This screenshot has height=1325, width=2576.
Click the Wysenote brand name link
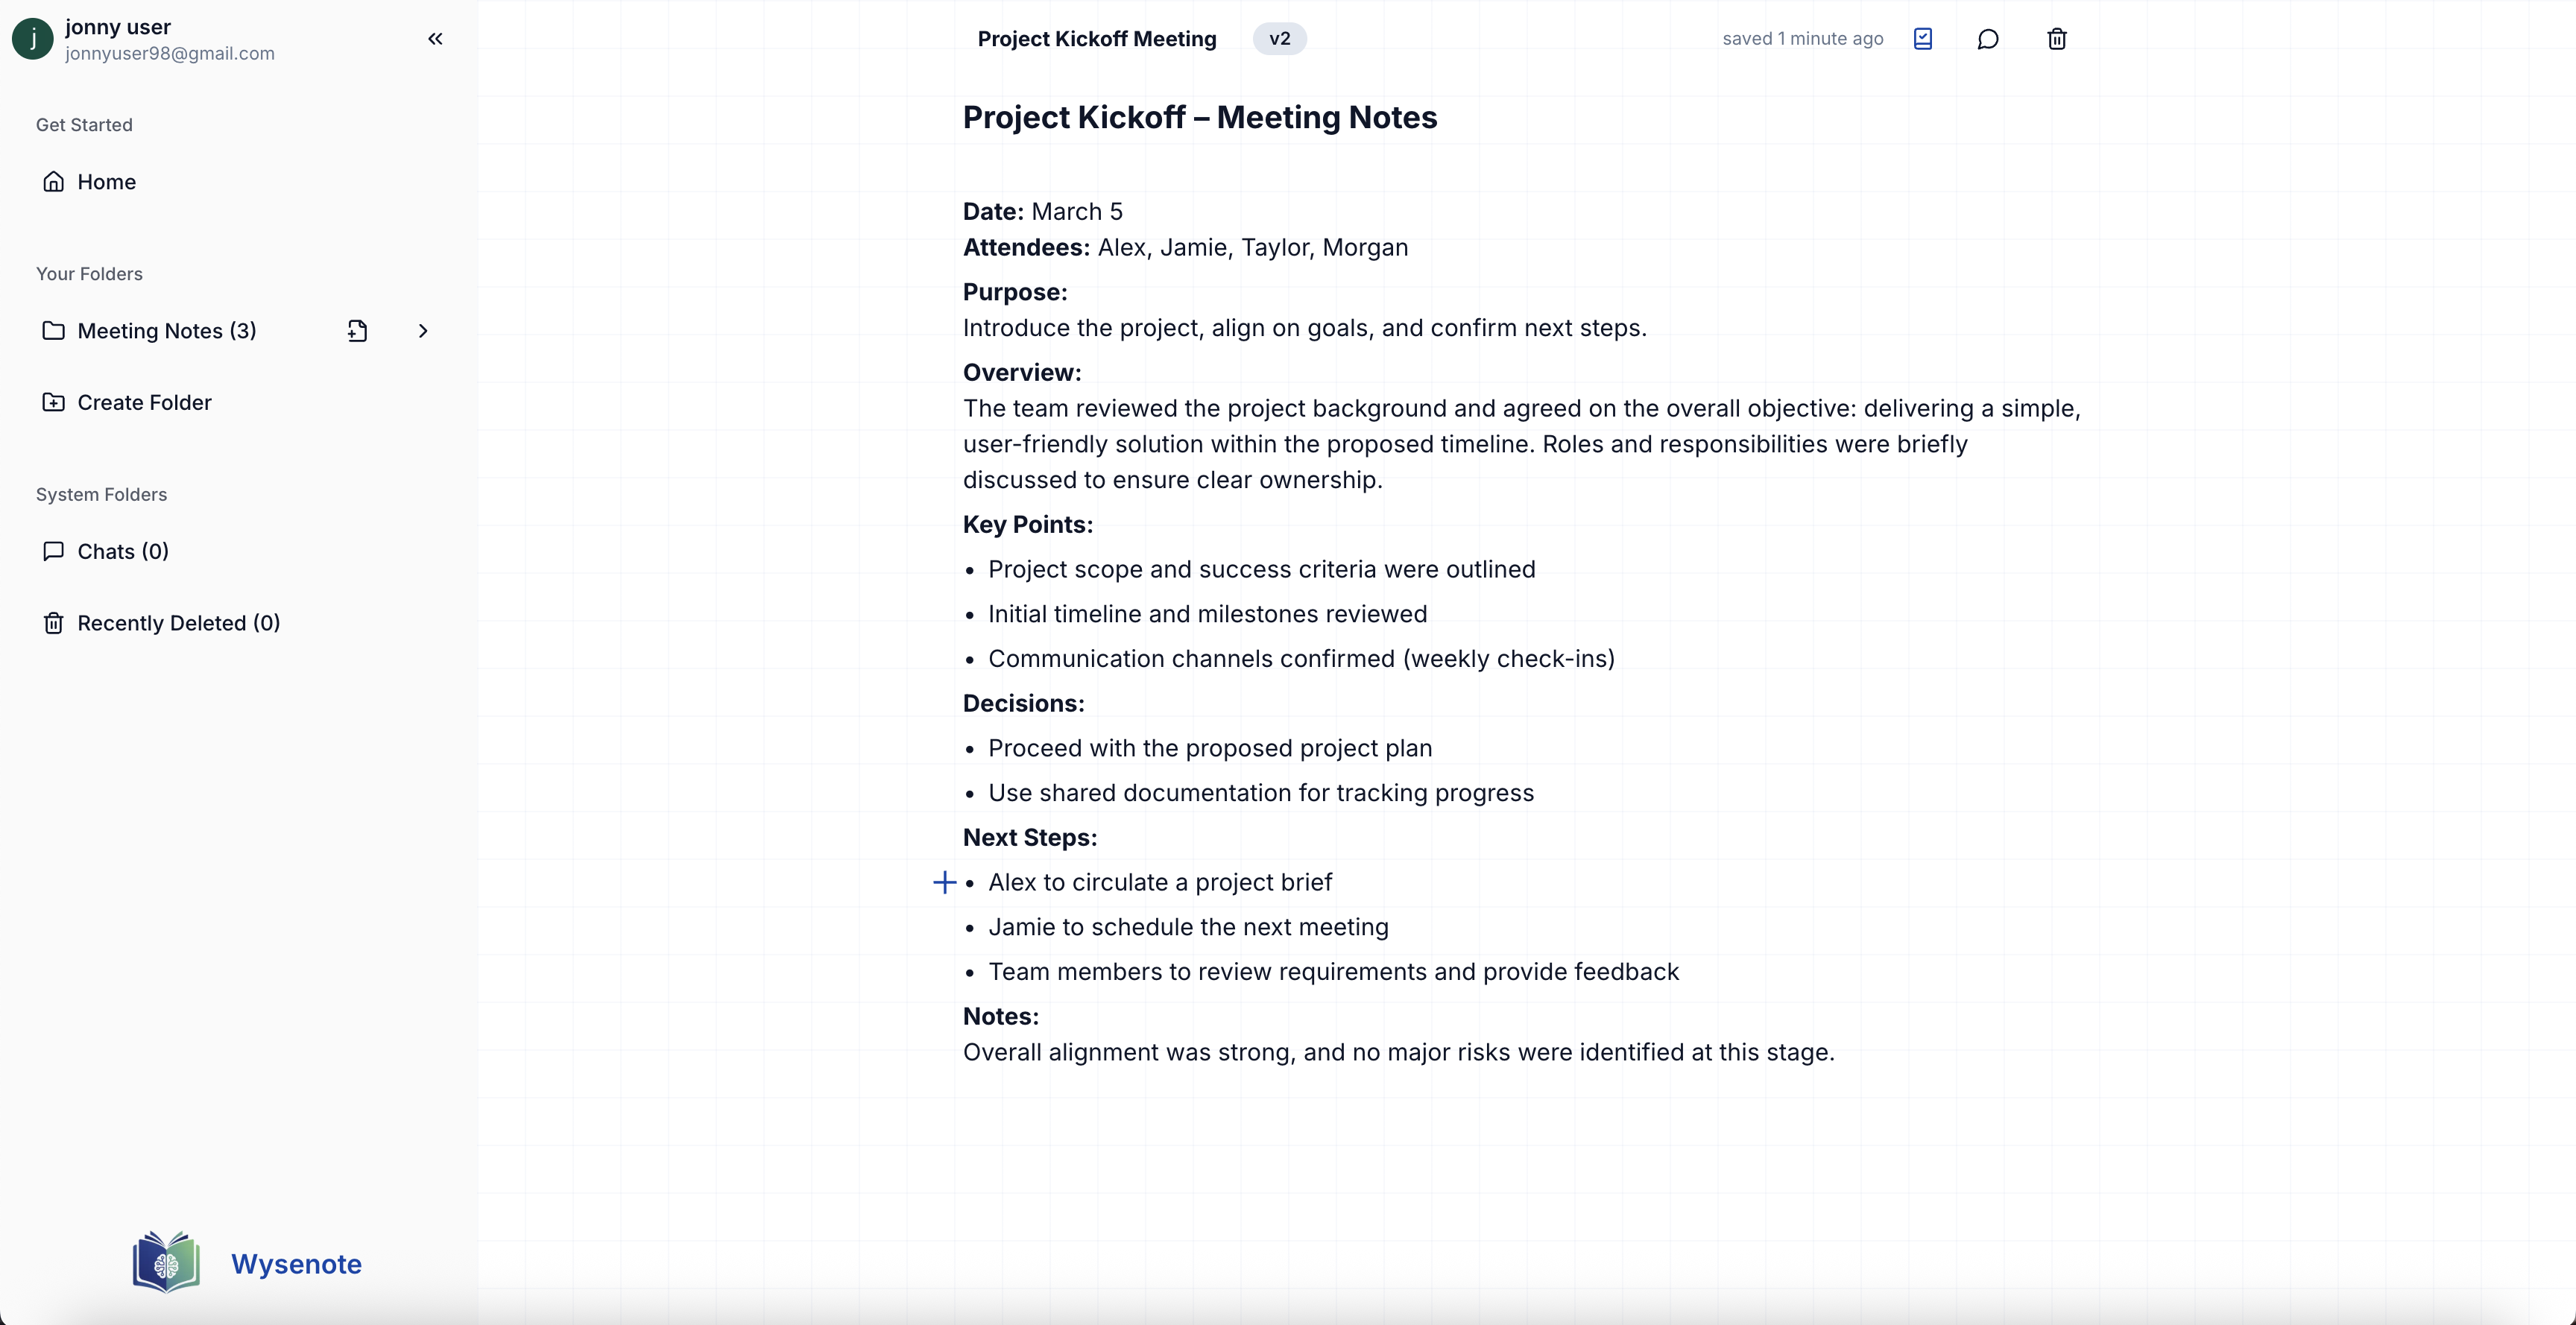point(296,1264)
